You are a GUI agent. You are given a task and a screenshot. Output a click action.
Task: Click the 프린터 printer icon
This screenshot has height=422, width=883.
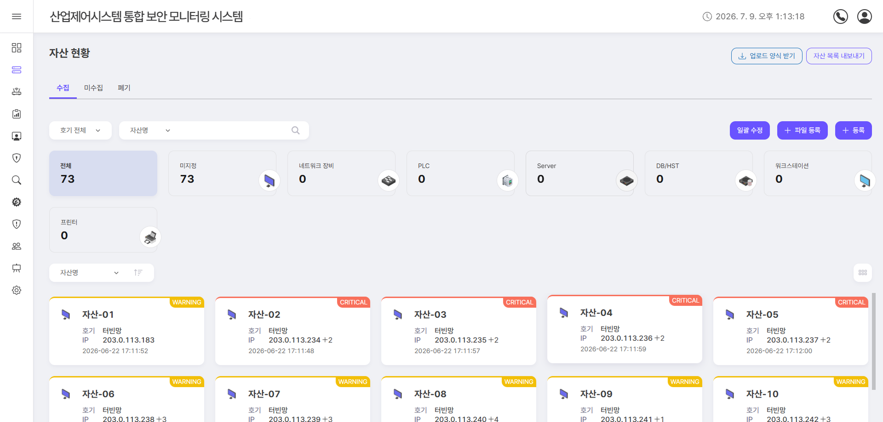(x=150, y=237)
